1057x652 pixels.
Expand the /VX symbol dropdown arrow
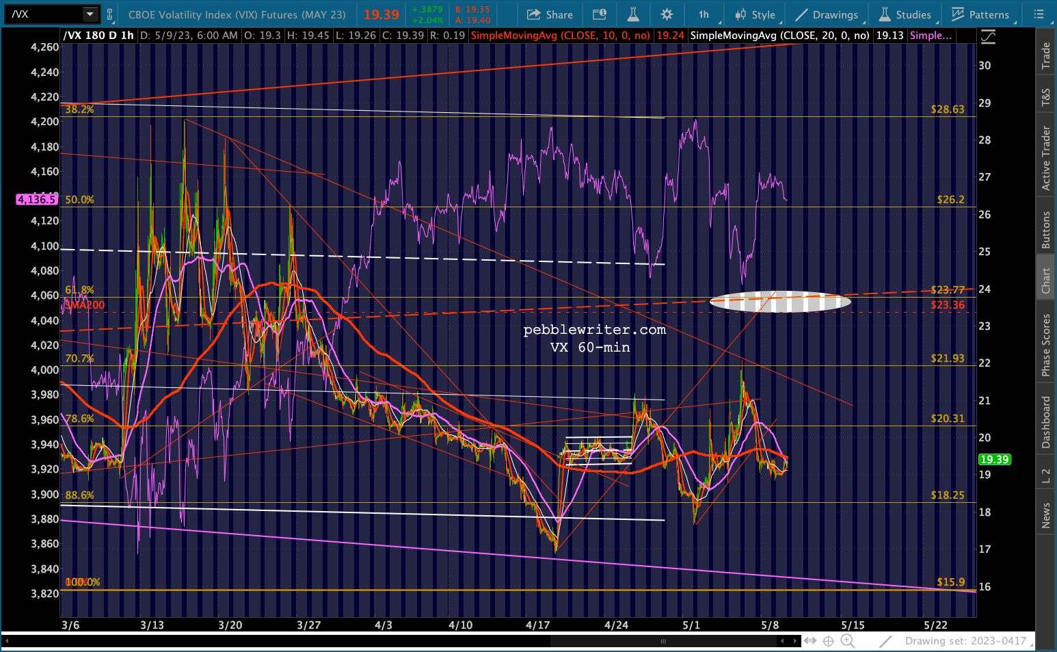(90, 14)
